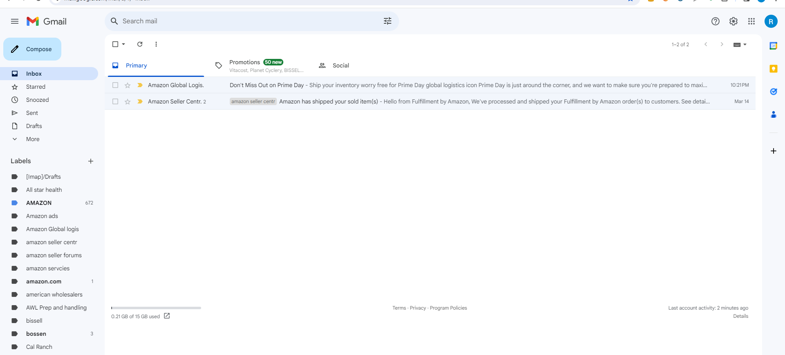Create a new label with plus icon
This screenshot has height=355, width=785.
click(91, 161)
